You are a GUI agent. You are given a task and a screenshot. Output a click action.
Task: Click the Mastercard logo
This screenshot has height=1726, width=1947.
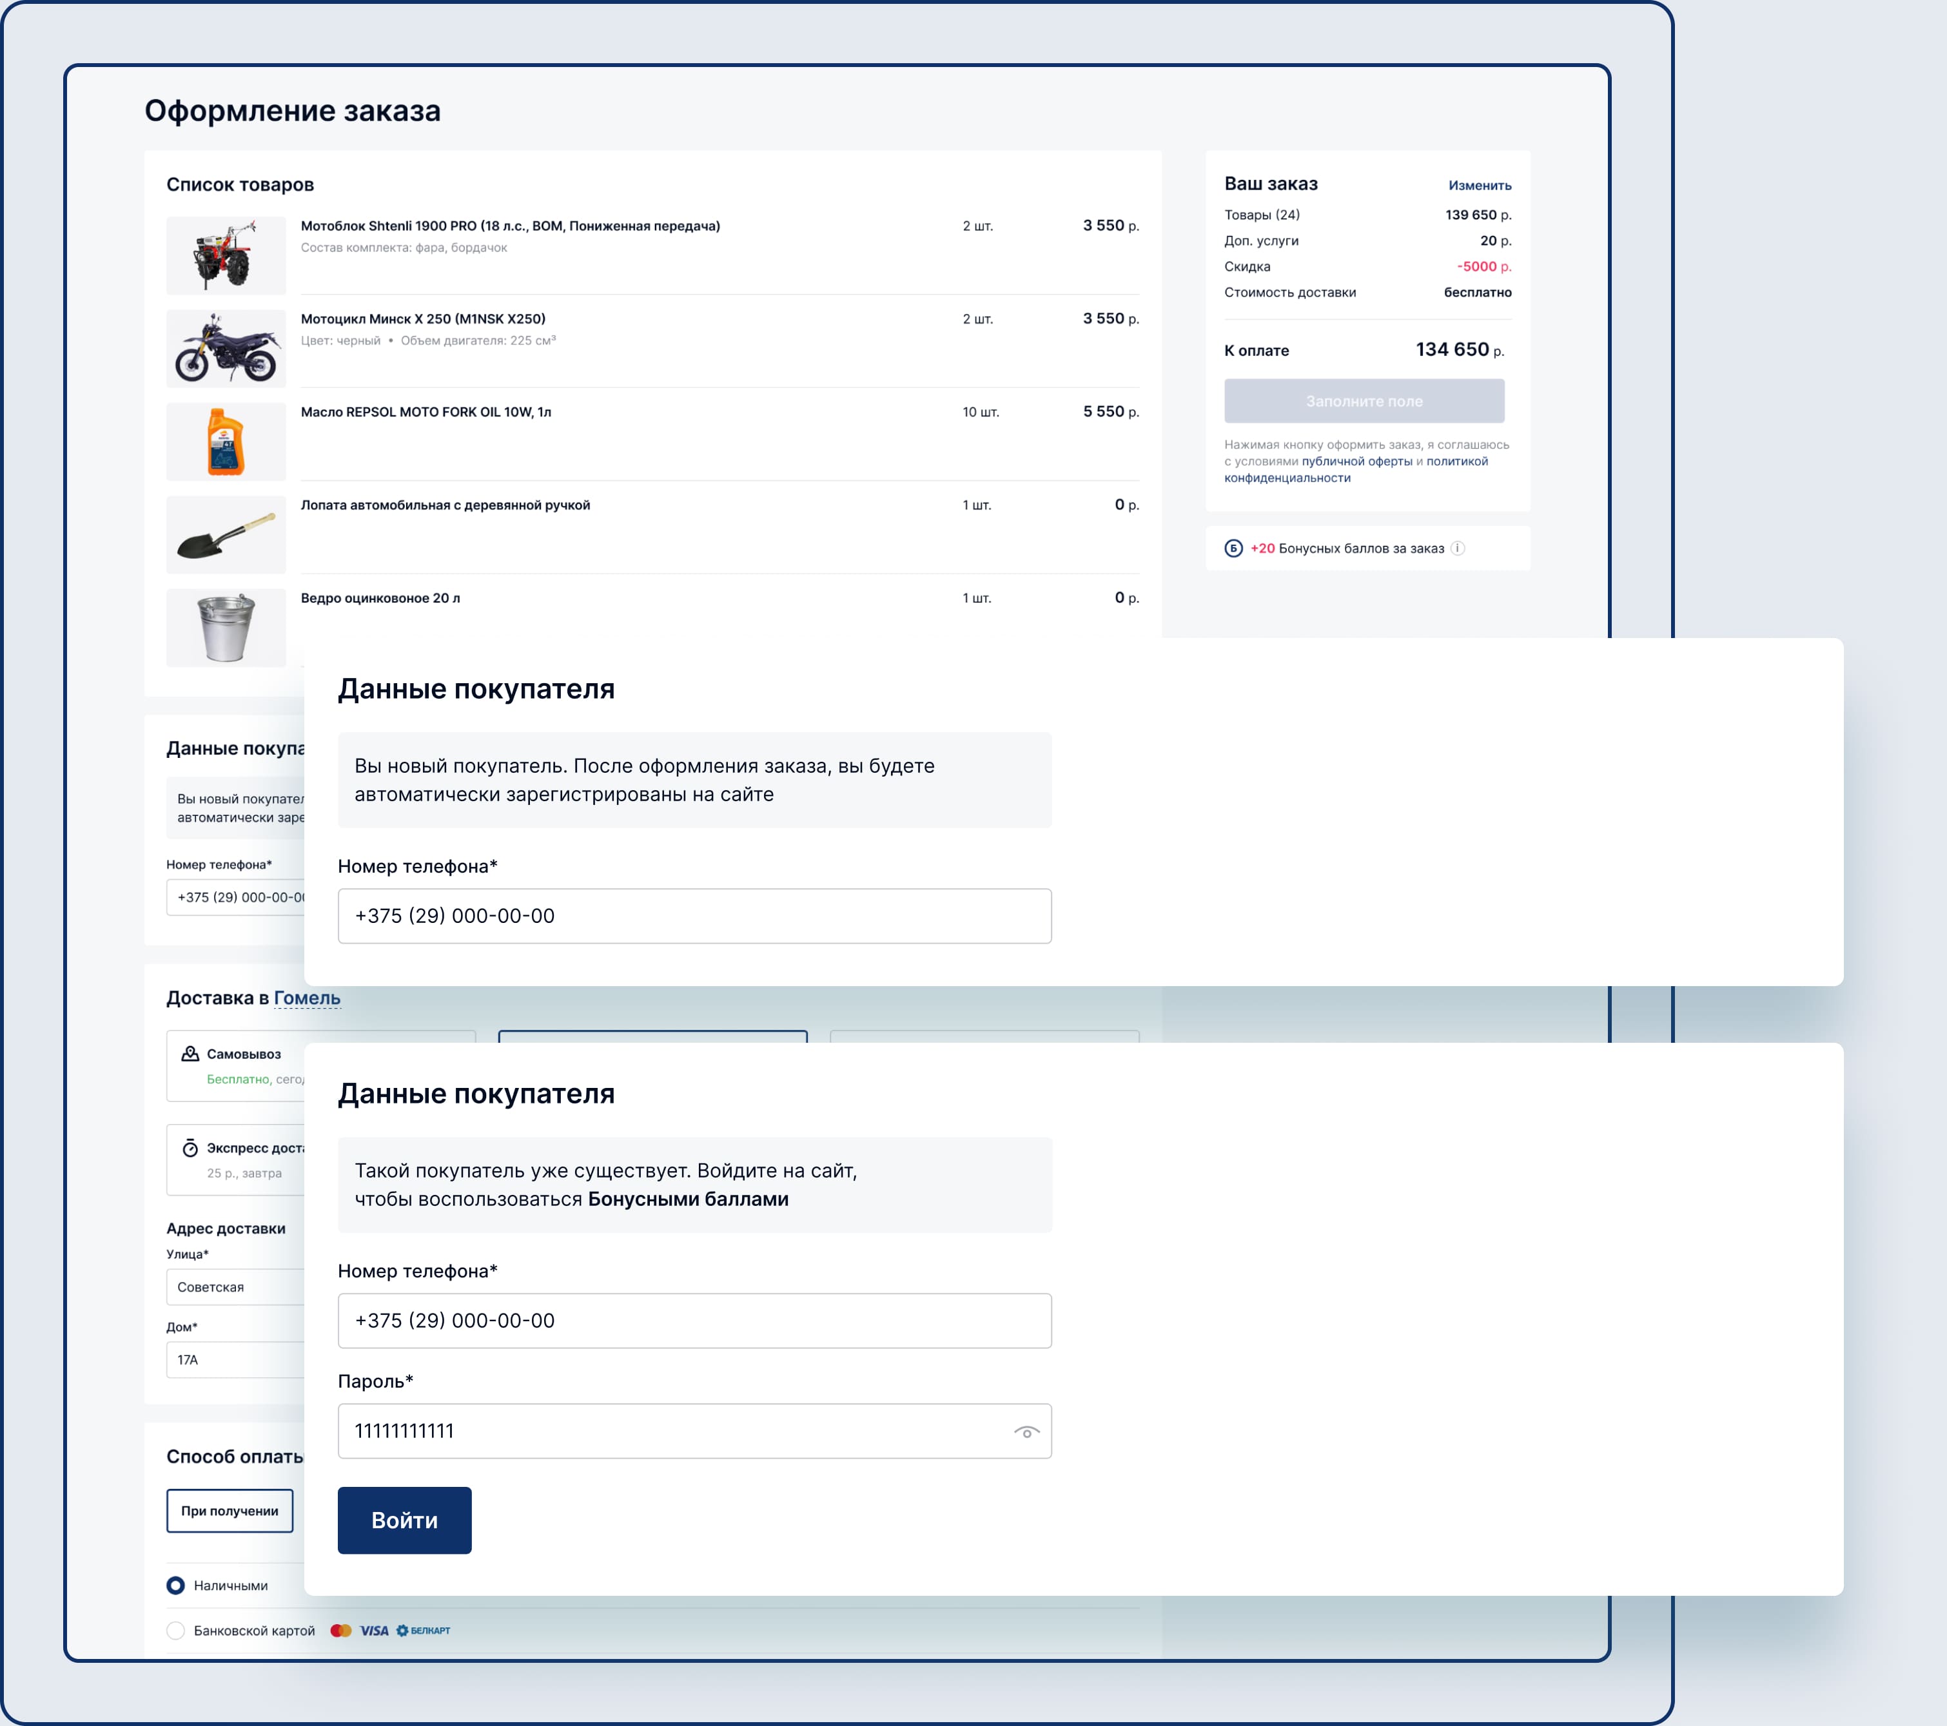click(x=341, y=1631)
